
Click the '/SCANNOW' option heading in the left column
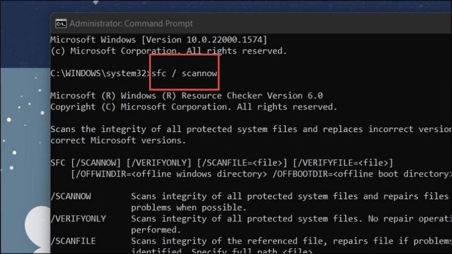[x=71, y=197]
